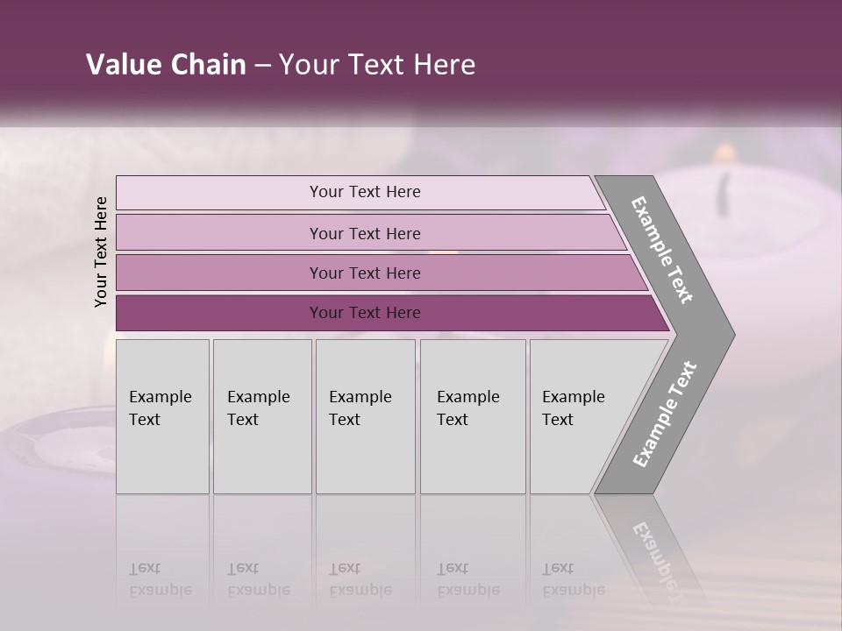Choose the third gray Example Text box
The height and width of the screenshot is (631, 842).
[364, 416]
